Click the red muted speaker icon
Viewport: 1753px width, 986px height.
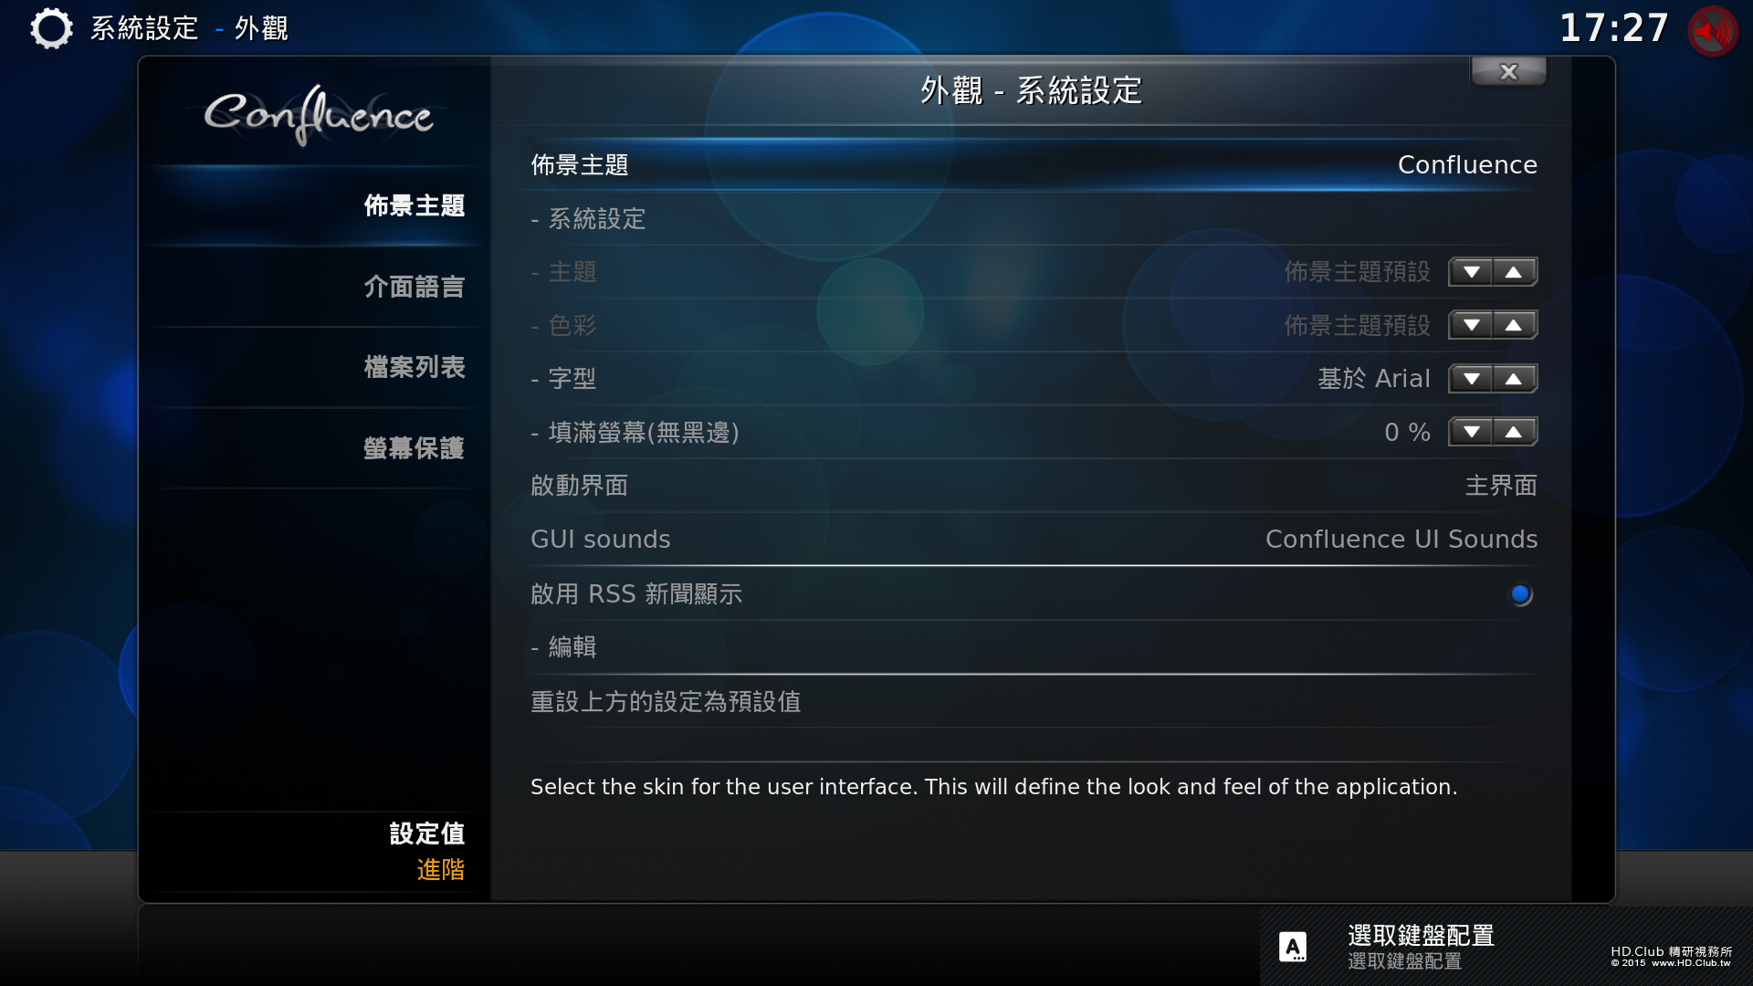point(1712,31)
